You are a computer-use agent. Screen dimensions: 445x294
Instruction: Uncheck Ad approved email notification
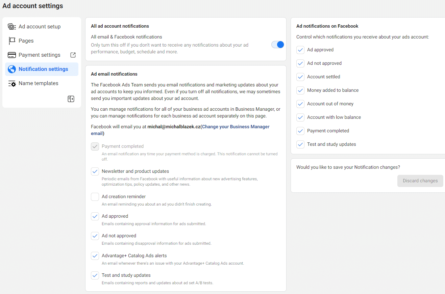pyautogui.click(x=95, y=216)
